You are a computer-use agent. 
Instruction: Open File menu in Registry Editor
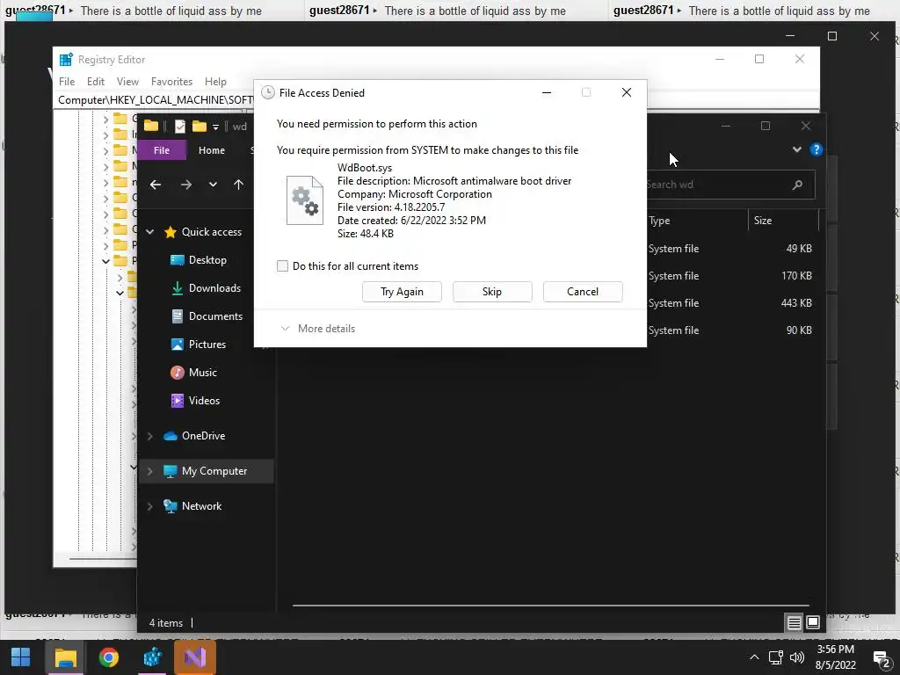click(x=67, y=82)
